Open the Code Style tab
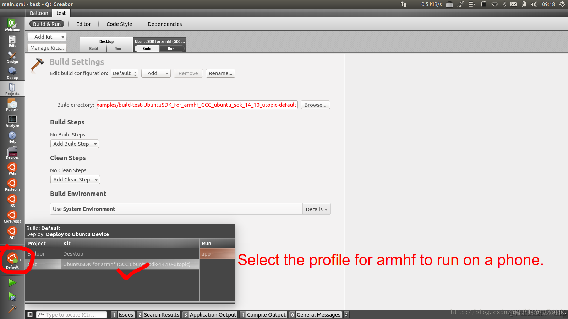Screen dimensions: 568x319 119,24
